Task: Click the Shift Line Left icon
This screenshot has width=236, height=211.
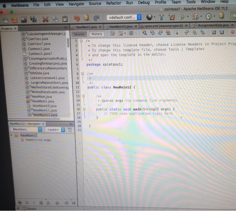Action: click(213, 32)
